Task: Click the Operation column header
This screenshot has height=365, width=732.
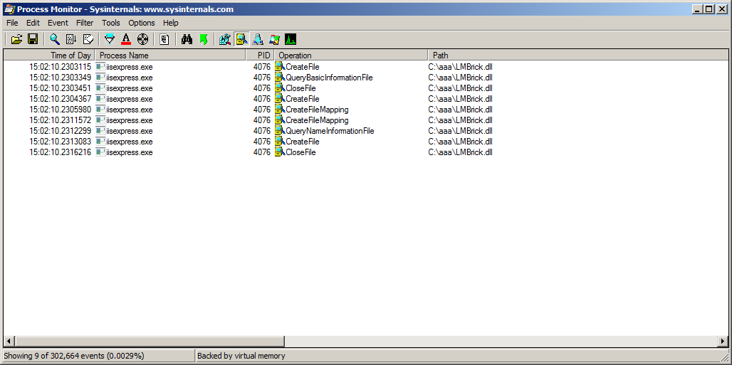Action: tap(351, 55)
